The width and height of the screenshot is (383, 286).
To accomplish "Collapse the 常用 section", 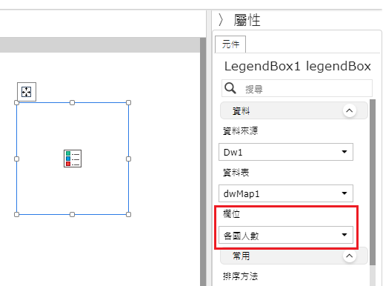I will pos(350,256).
